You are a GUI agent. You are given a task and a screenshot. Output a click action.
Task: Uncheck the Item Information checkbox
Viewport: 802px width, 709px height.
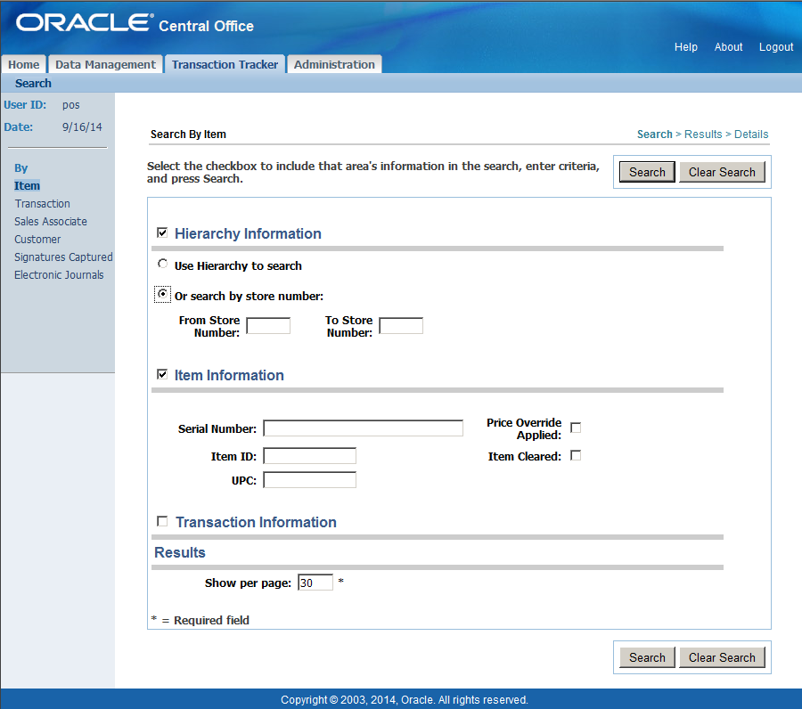click(162, 374)
